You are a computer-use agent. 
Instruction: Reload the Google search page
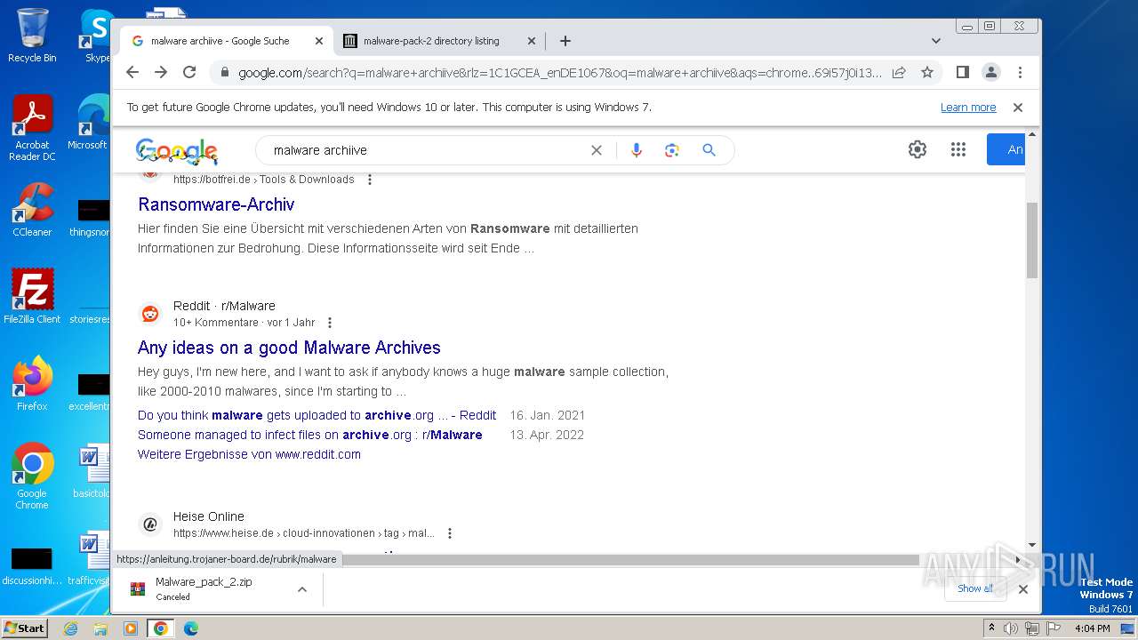point(189,72)
